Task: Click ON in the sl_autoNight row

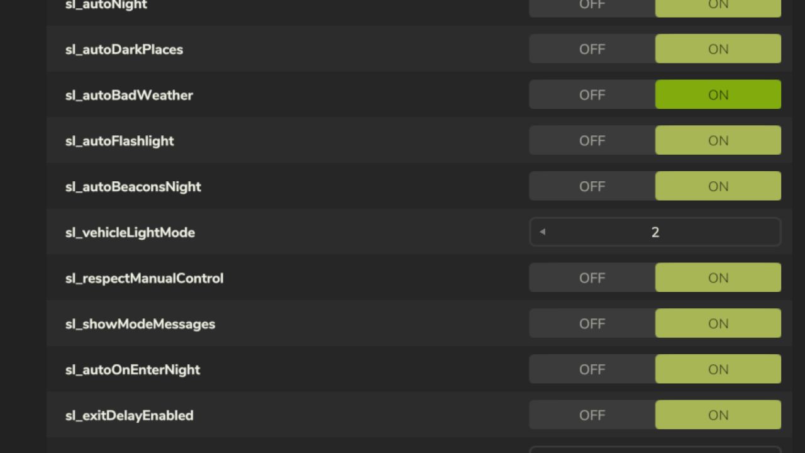Action: click(x=718, y=6)
